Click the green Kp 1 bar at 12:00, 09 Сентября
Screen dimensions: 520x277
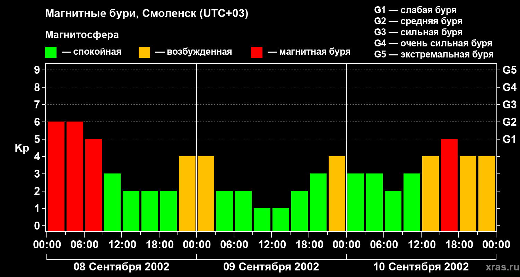(281, 220)
